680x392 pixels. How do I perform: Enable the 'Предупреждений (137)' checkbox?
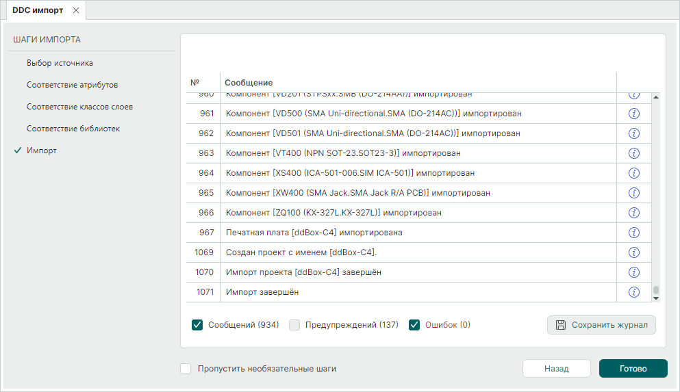pos(294,325)
